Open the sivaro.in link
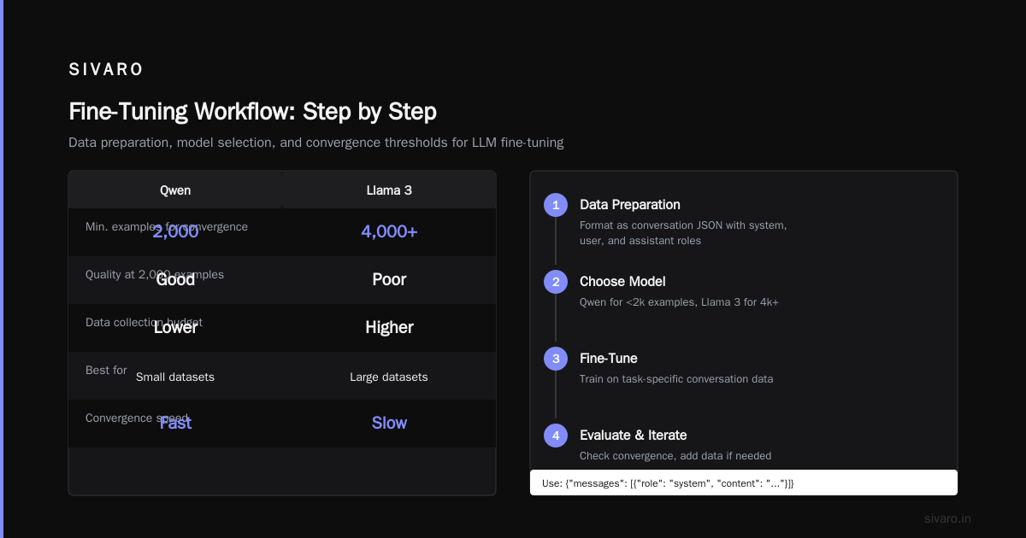1026x538 pixels. pyautogui.click(x=947, y=518)
